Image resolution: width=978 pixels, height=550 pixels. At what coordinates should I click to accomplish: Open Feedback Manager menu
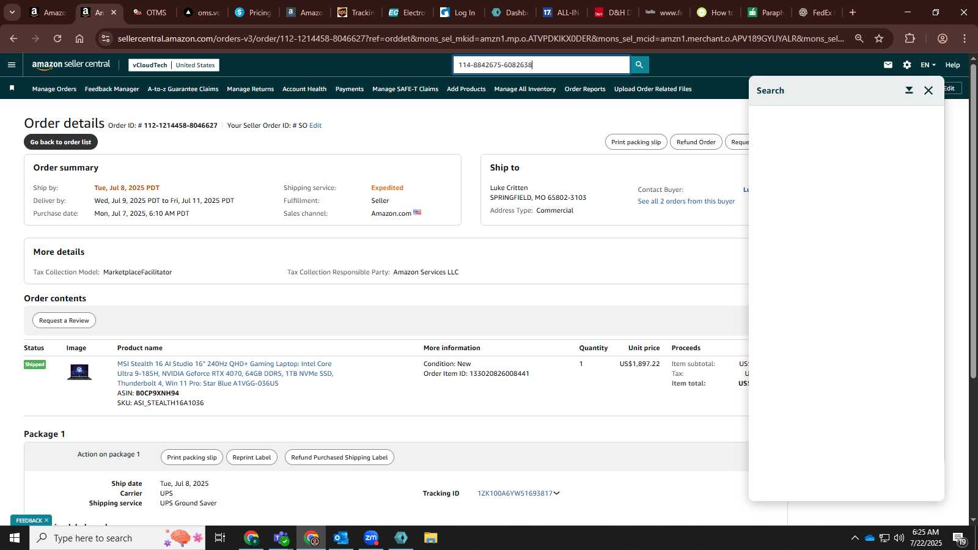coord(112,89)
